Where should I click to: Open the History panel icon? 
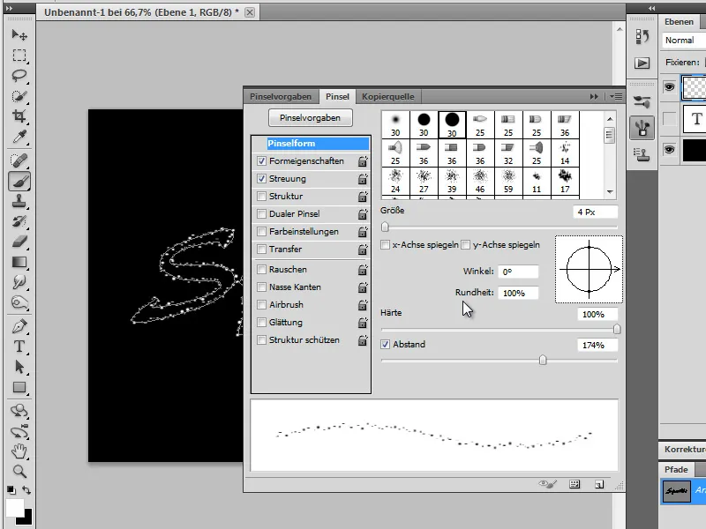point(642,36)
